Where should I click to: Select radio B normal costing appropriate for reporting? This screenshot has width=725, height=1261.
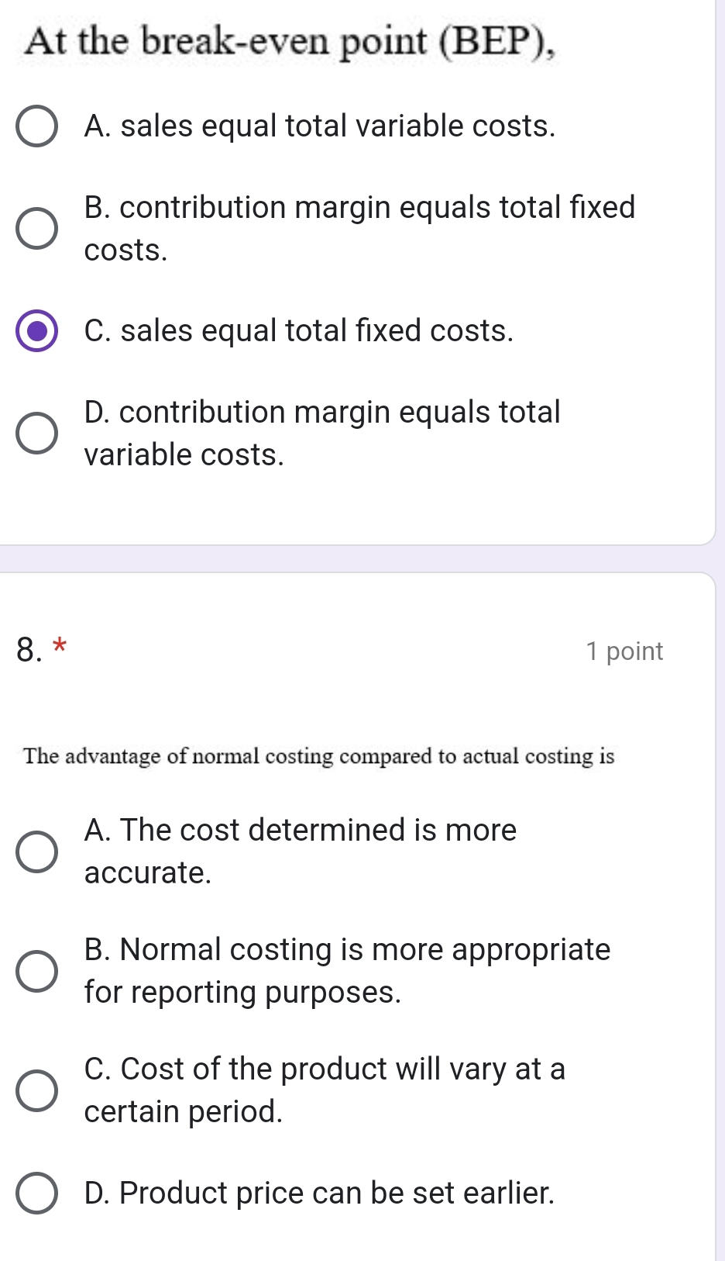tap(36, 971)
